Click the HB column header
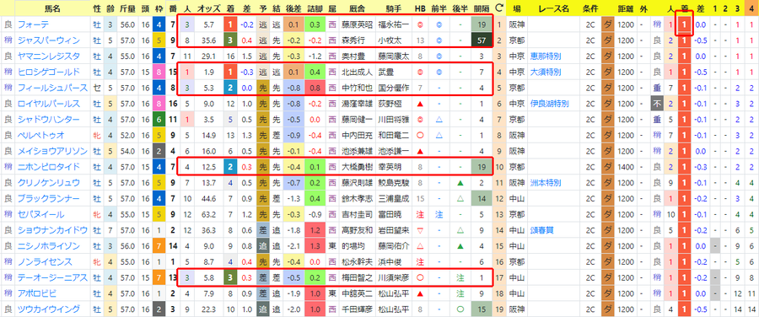Screen dimensions: 759x317 coord(421,8)
